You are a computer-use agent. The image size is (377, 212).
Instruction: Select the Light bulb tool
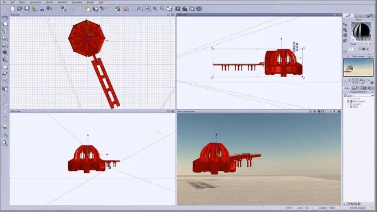tap(5, 127)
